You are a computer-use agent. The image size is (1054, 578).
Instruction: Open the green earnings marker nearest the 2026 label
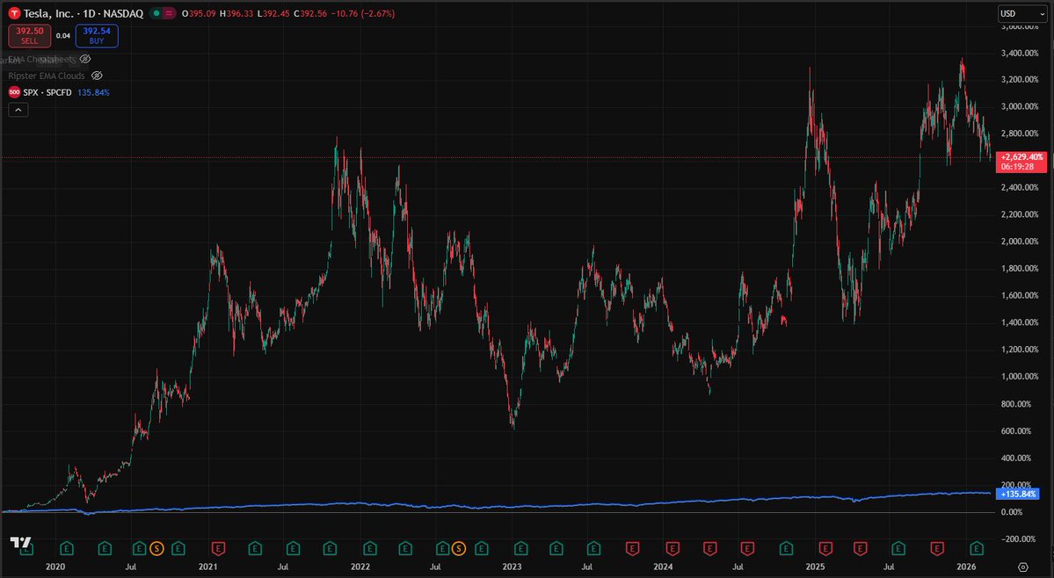(x=978, y=549)
